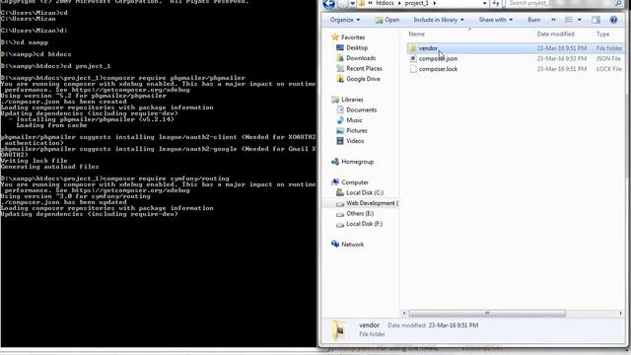The height and width of the screenshot is (355, 631).
Task: Open Desktop in Favorites
Action: pos(357,48)
